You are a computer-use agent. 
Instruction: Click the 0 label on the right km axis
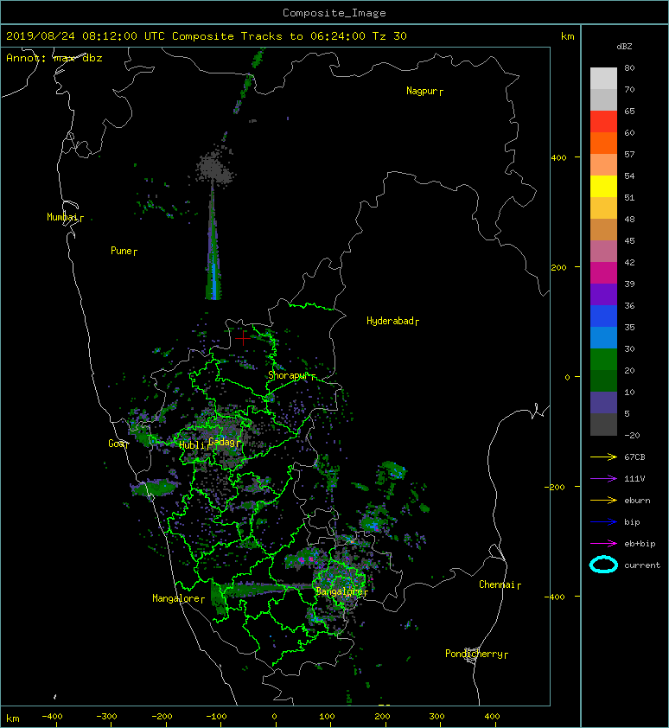click(x=567, y=377)
